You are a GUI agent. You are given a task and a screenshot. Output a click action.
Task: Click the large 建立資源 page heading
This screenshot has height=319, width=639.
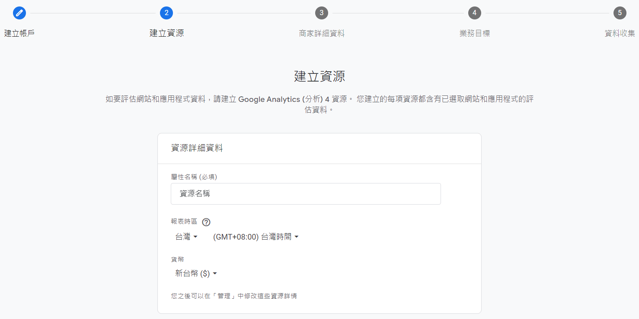click(x=319, y=76)
